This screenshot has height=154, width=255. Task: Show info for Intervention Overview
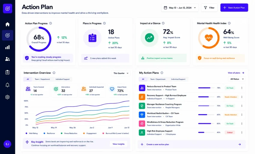(54, 73)
